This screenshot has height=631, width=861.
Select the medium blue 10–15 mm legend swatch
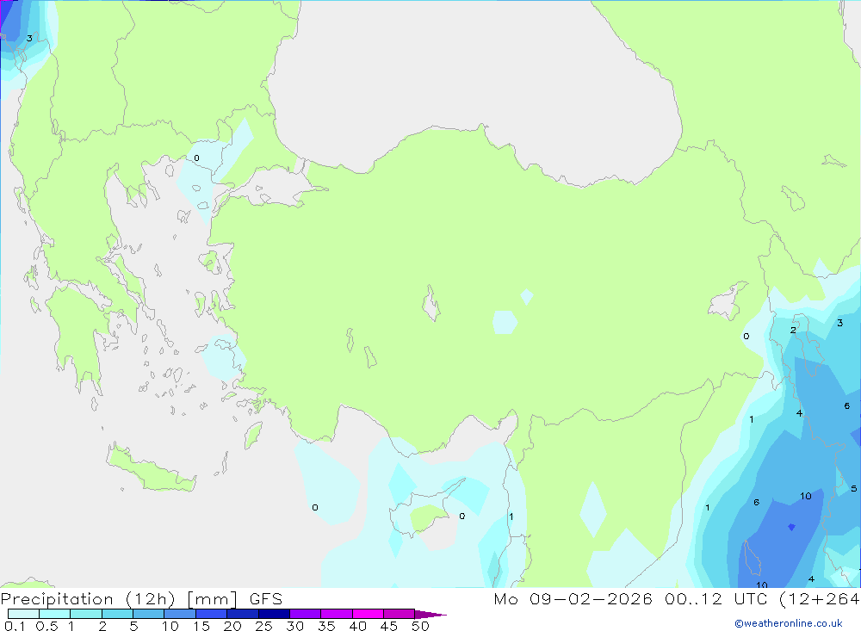tap(180, 614)
